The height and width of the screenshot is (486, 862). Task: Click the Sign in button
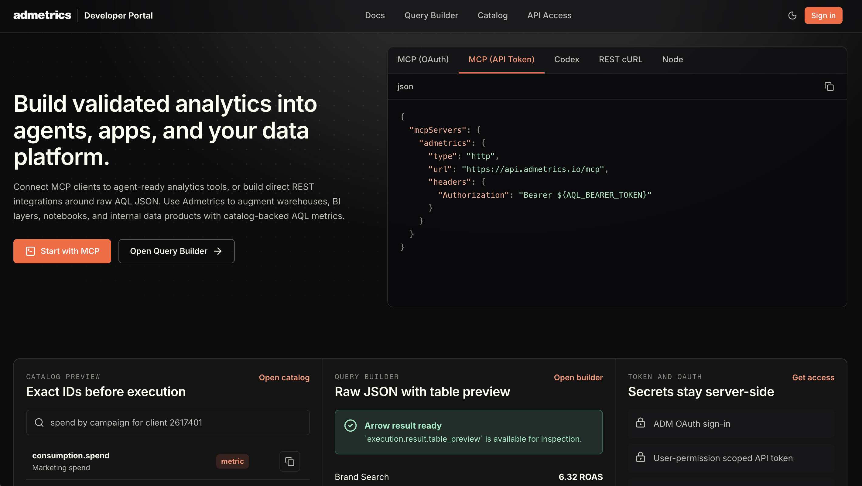(823, 15)
